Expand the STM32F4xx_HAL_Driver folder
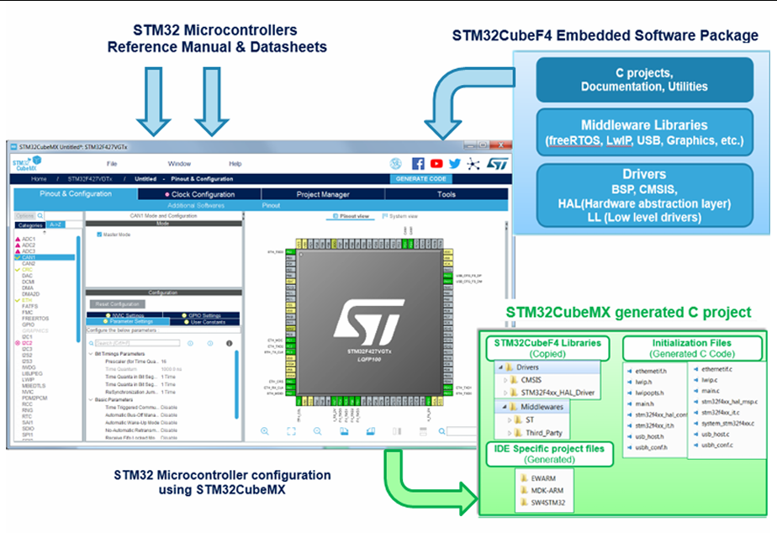The width and height of the screenshot is (777, 533). click(505, 393)
